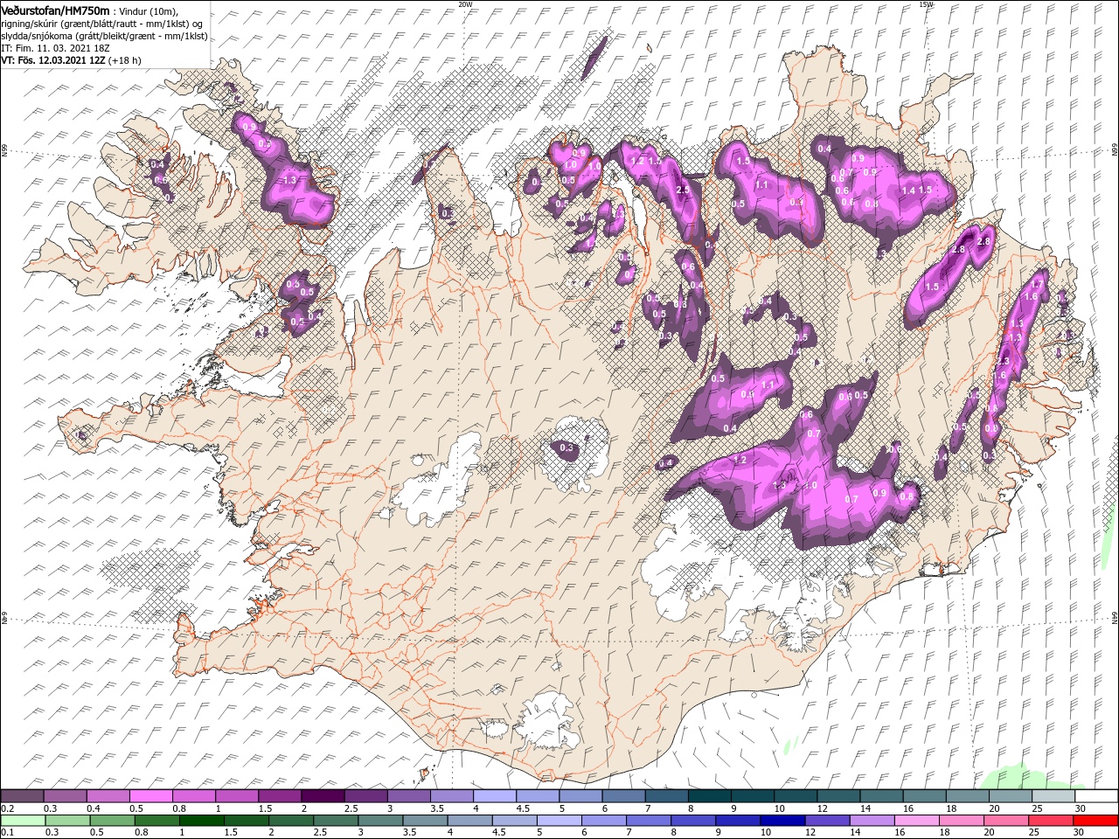Pick the 14–16 violet swatch in lower legend

[x=872, y=821]
